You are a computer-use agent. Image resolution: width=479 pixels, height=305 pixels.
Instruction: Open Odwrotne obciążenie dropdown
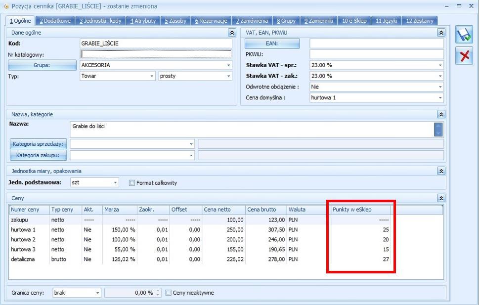point(440,87)
